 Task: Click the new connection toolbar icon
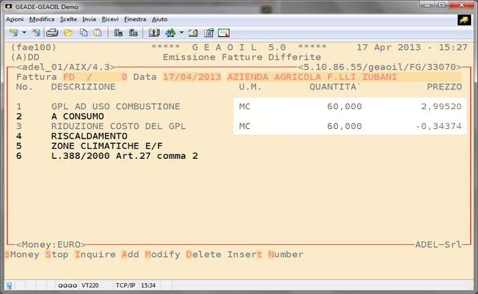pos(13,33)
